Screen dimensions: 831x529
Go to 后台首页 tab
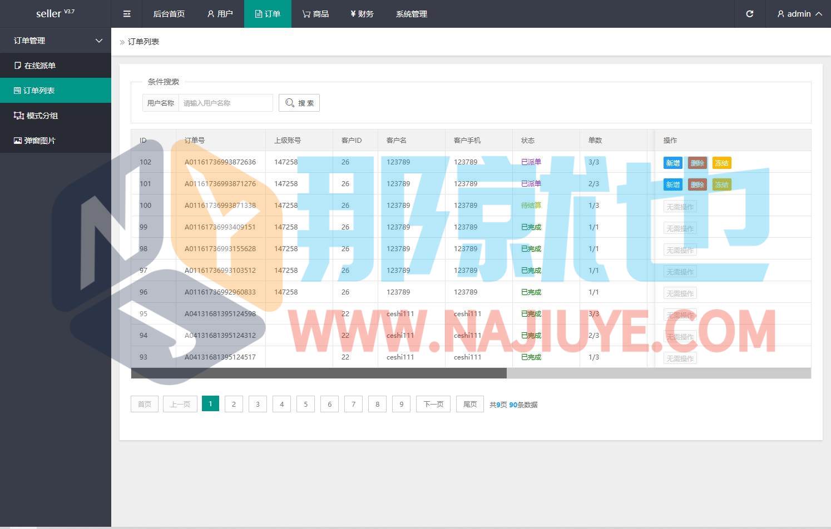tap(169, 14)
